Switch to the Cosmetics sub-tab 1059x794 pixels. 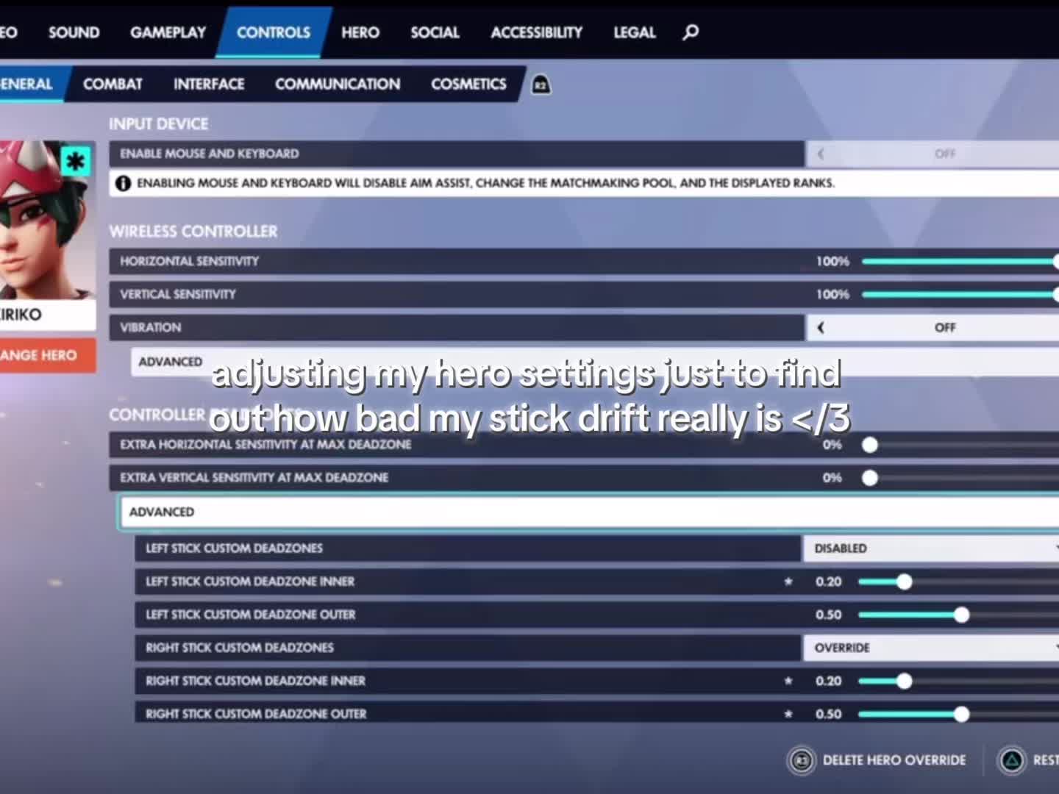(x=468, y=84)
